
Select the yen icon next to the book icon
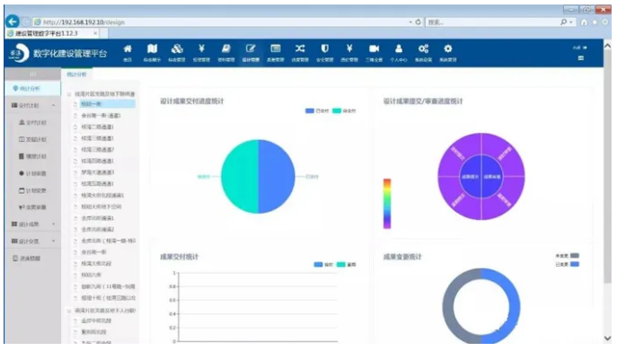click(201, 48)
